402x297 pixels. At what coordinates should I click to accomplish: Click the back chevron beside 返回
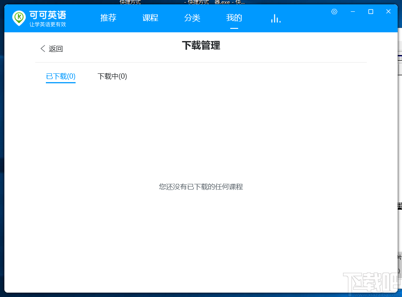click(x=43, y=48)
